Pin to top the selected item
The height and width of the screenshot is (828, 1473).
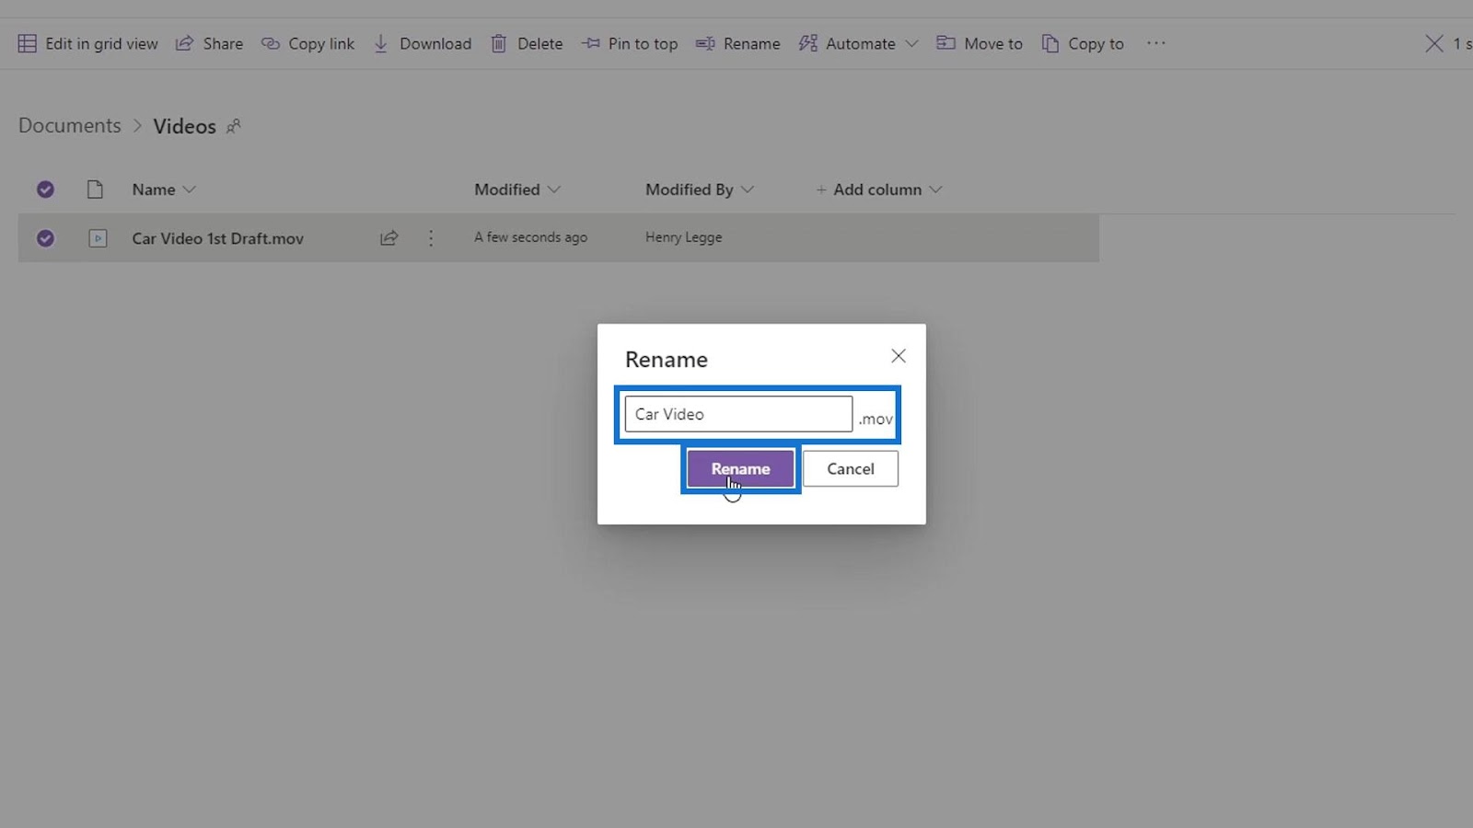pos(630,43)
